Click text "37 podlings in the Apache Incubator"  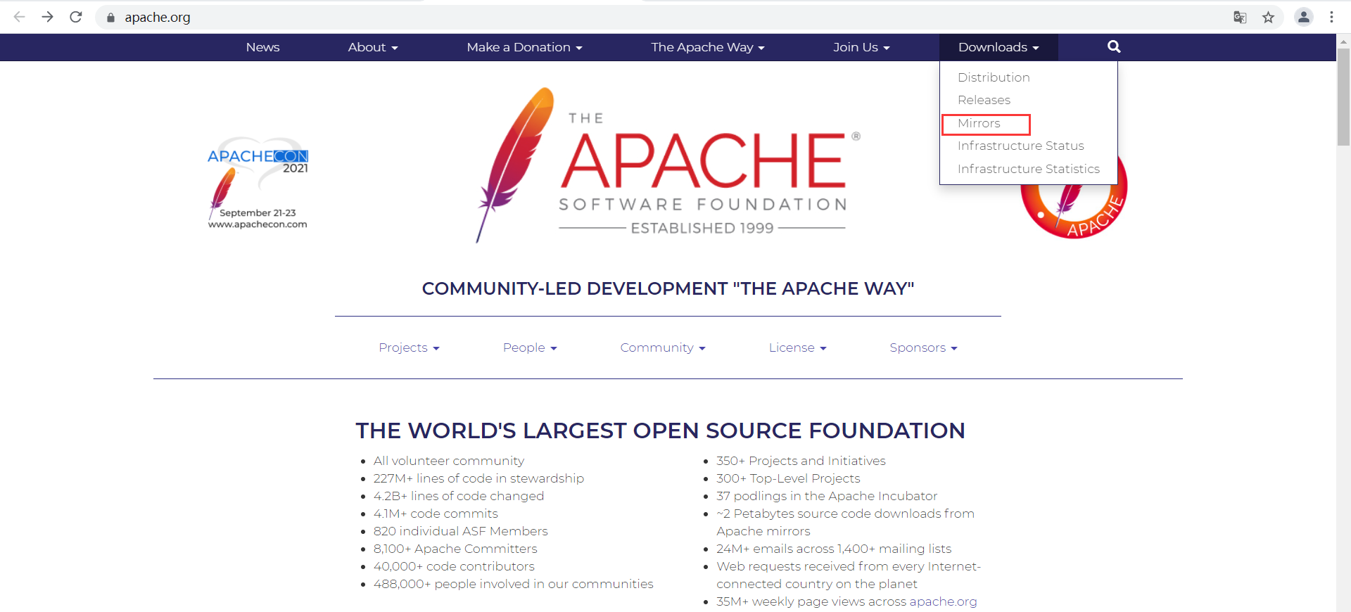coord(827,496)
